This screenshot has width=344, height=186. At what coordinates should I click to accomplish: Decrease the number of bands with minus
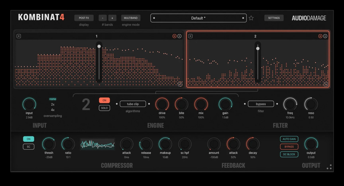coord(103,18)
